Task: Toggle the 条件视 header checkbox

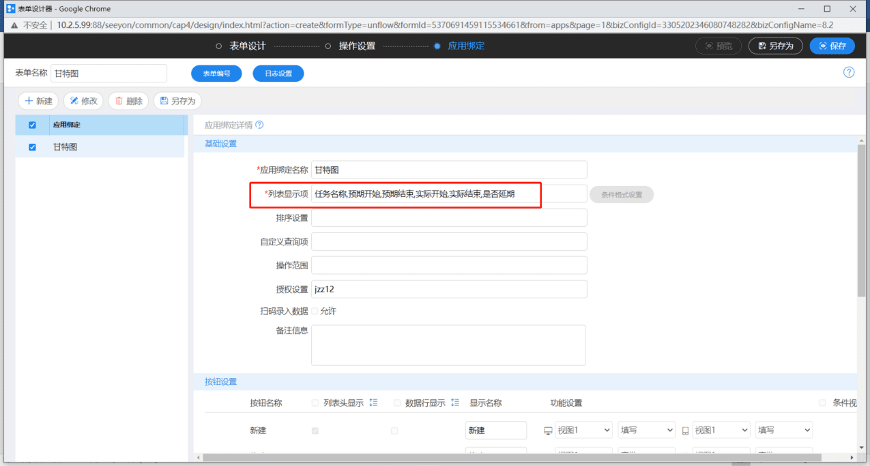Action: click(822, 403)
